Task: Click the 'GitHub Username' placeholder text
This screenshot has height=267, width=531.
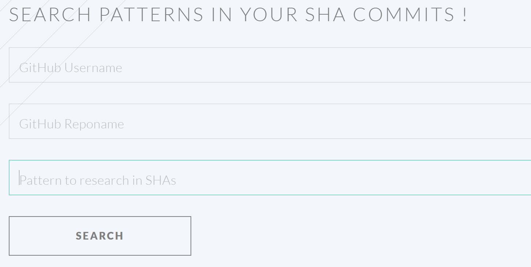Action: [71, 68]
